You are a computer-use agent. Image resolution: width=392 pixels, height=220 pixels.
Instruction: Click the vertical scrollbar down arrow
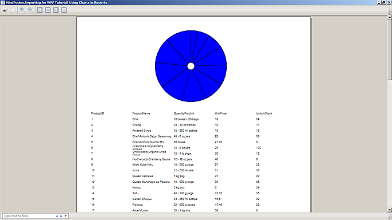pos(390,210)
